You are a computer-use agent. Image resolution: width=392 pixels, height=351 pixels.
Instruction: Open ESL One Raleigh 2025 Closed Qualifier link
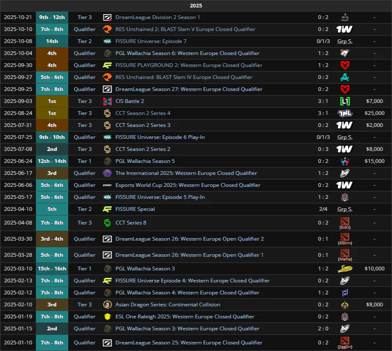point(185,317)
